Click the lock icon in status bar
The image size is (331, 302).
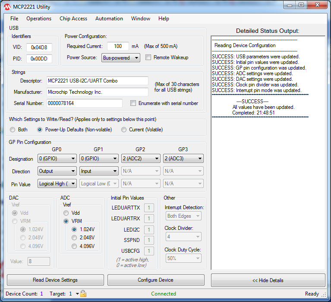(83, 293)
